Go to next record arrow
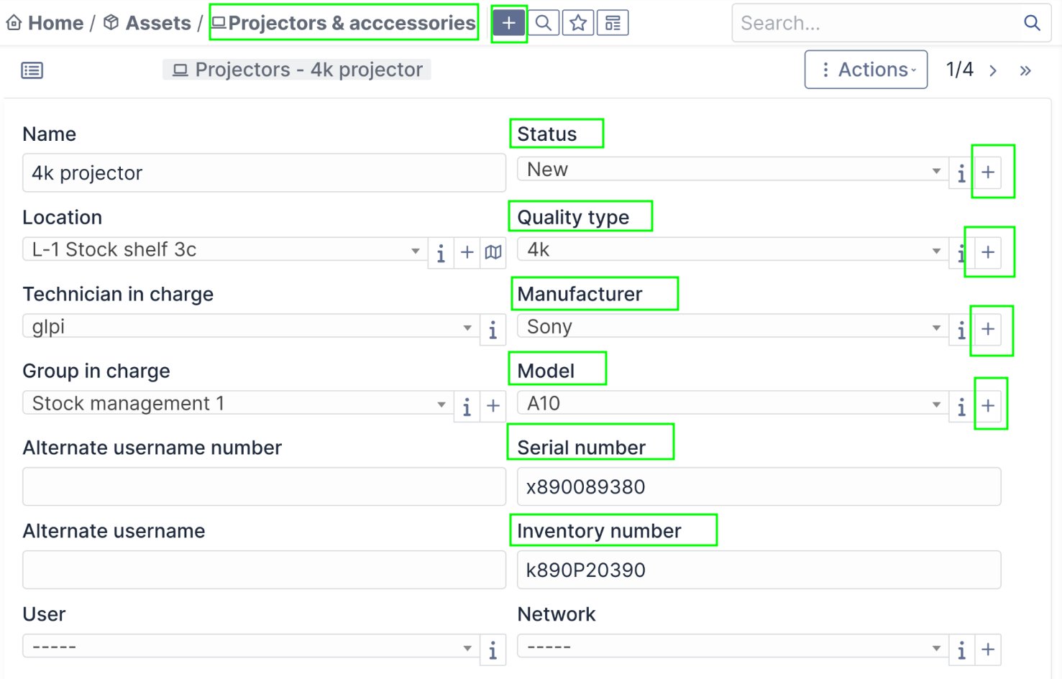The height and width of the screenshot is (679, 1062). [993, 70]
